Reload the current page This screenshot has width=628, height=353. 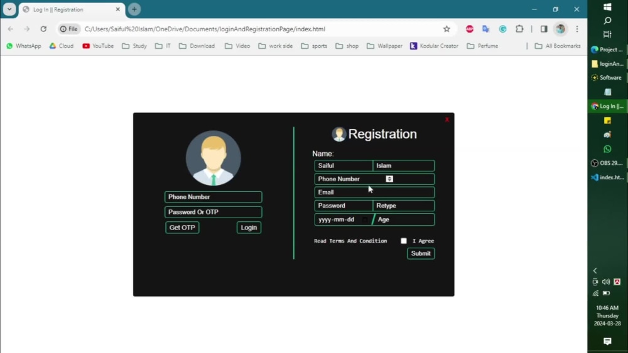[43, 29]
